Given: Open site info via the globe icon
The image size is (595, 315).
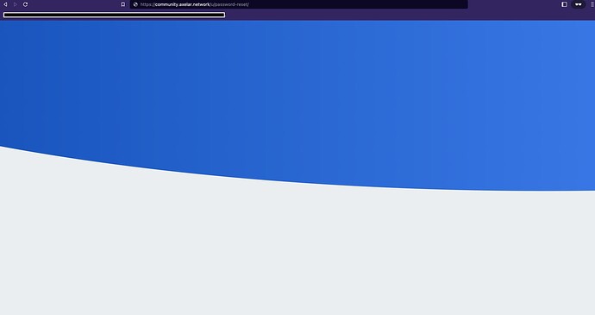Looking at the screenshot, I should coord(135,4).
